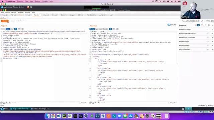Open Visual Studio Code from dock
Screen dimensions: 214x120
59,116
